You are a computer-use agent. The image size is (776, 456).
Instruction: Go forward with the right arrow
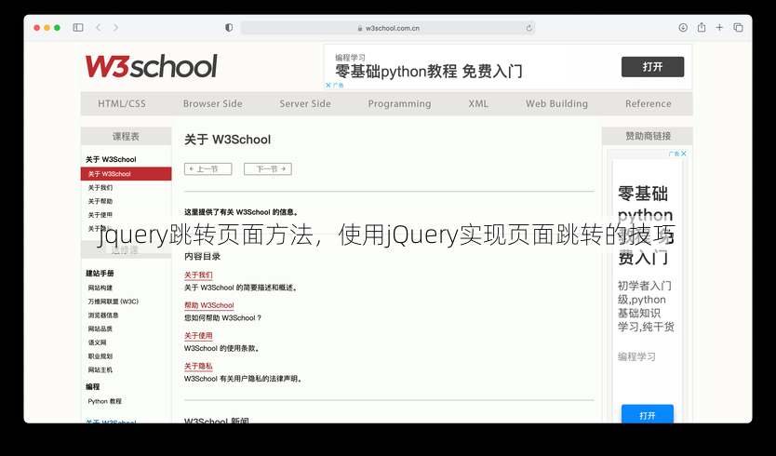[115, 28]
